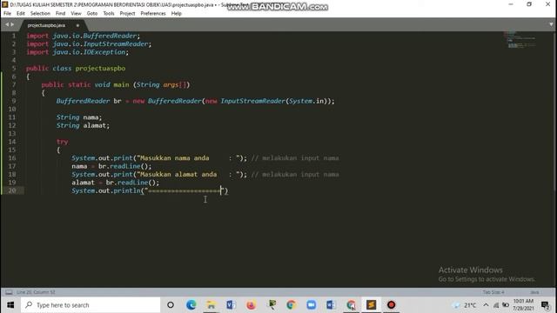Image resolution: width=557 pixels, height=313 pixels.
Task: Open the Tools menu
Action: 109,14
